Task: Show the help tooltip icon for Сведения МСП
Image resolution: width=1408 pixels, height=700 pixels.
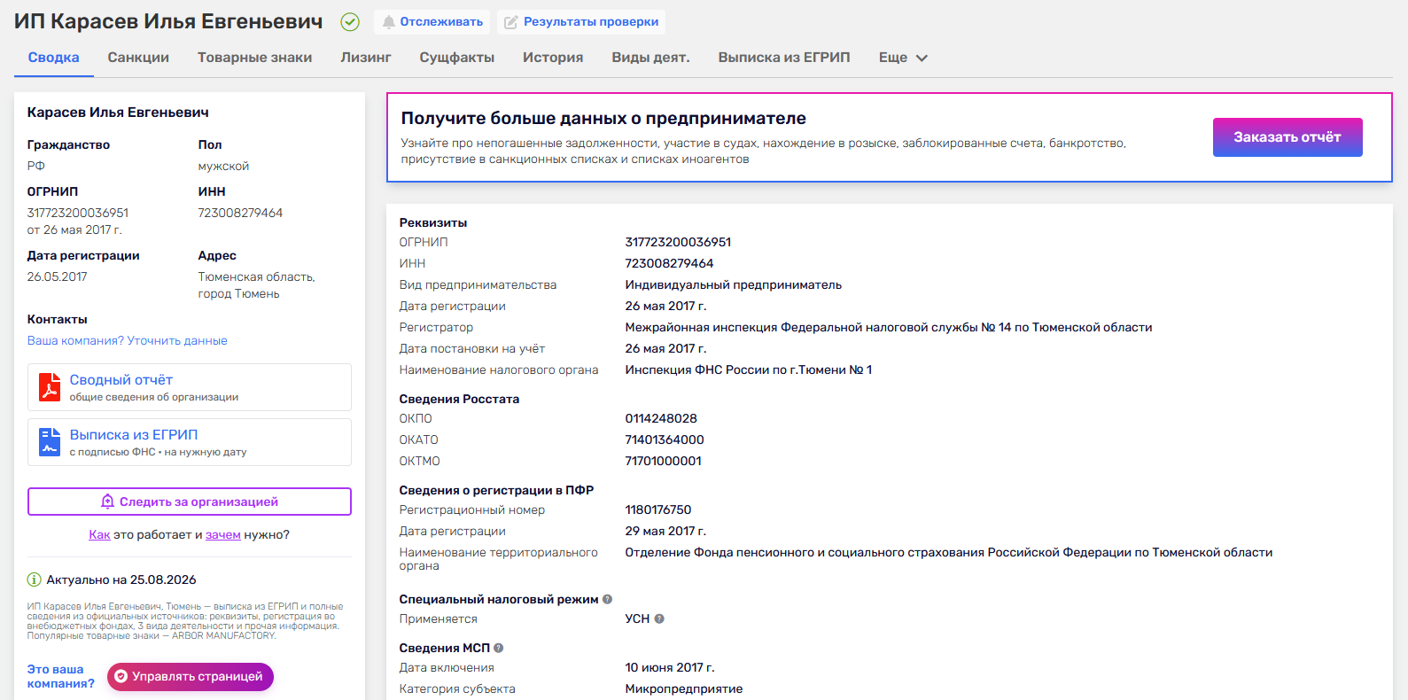Action: [x=498, y=648]
